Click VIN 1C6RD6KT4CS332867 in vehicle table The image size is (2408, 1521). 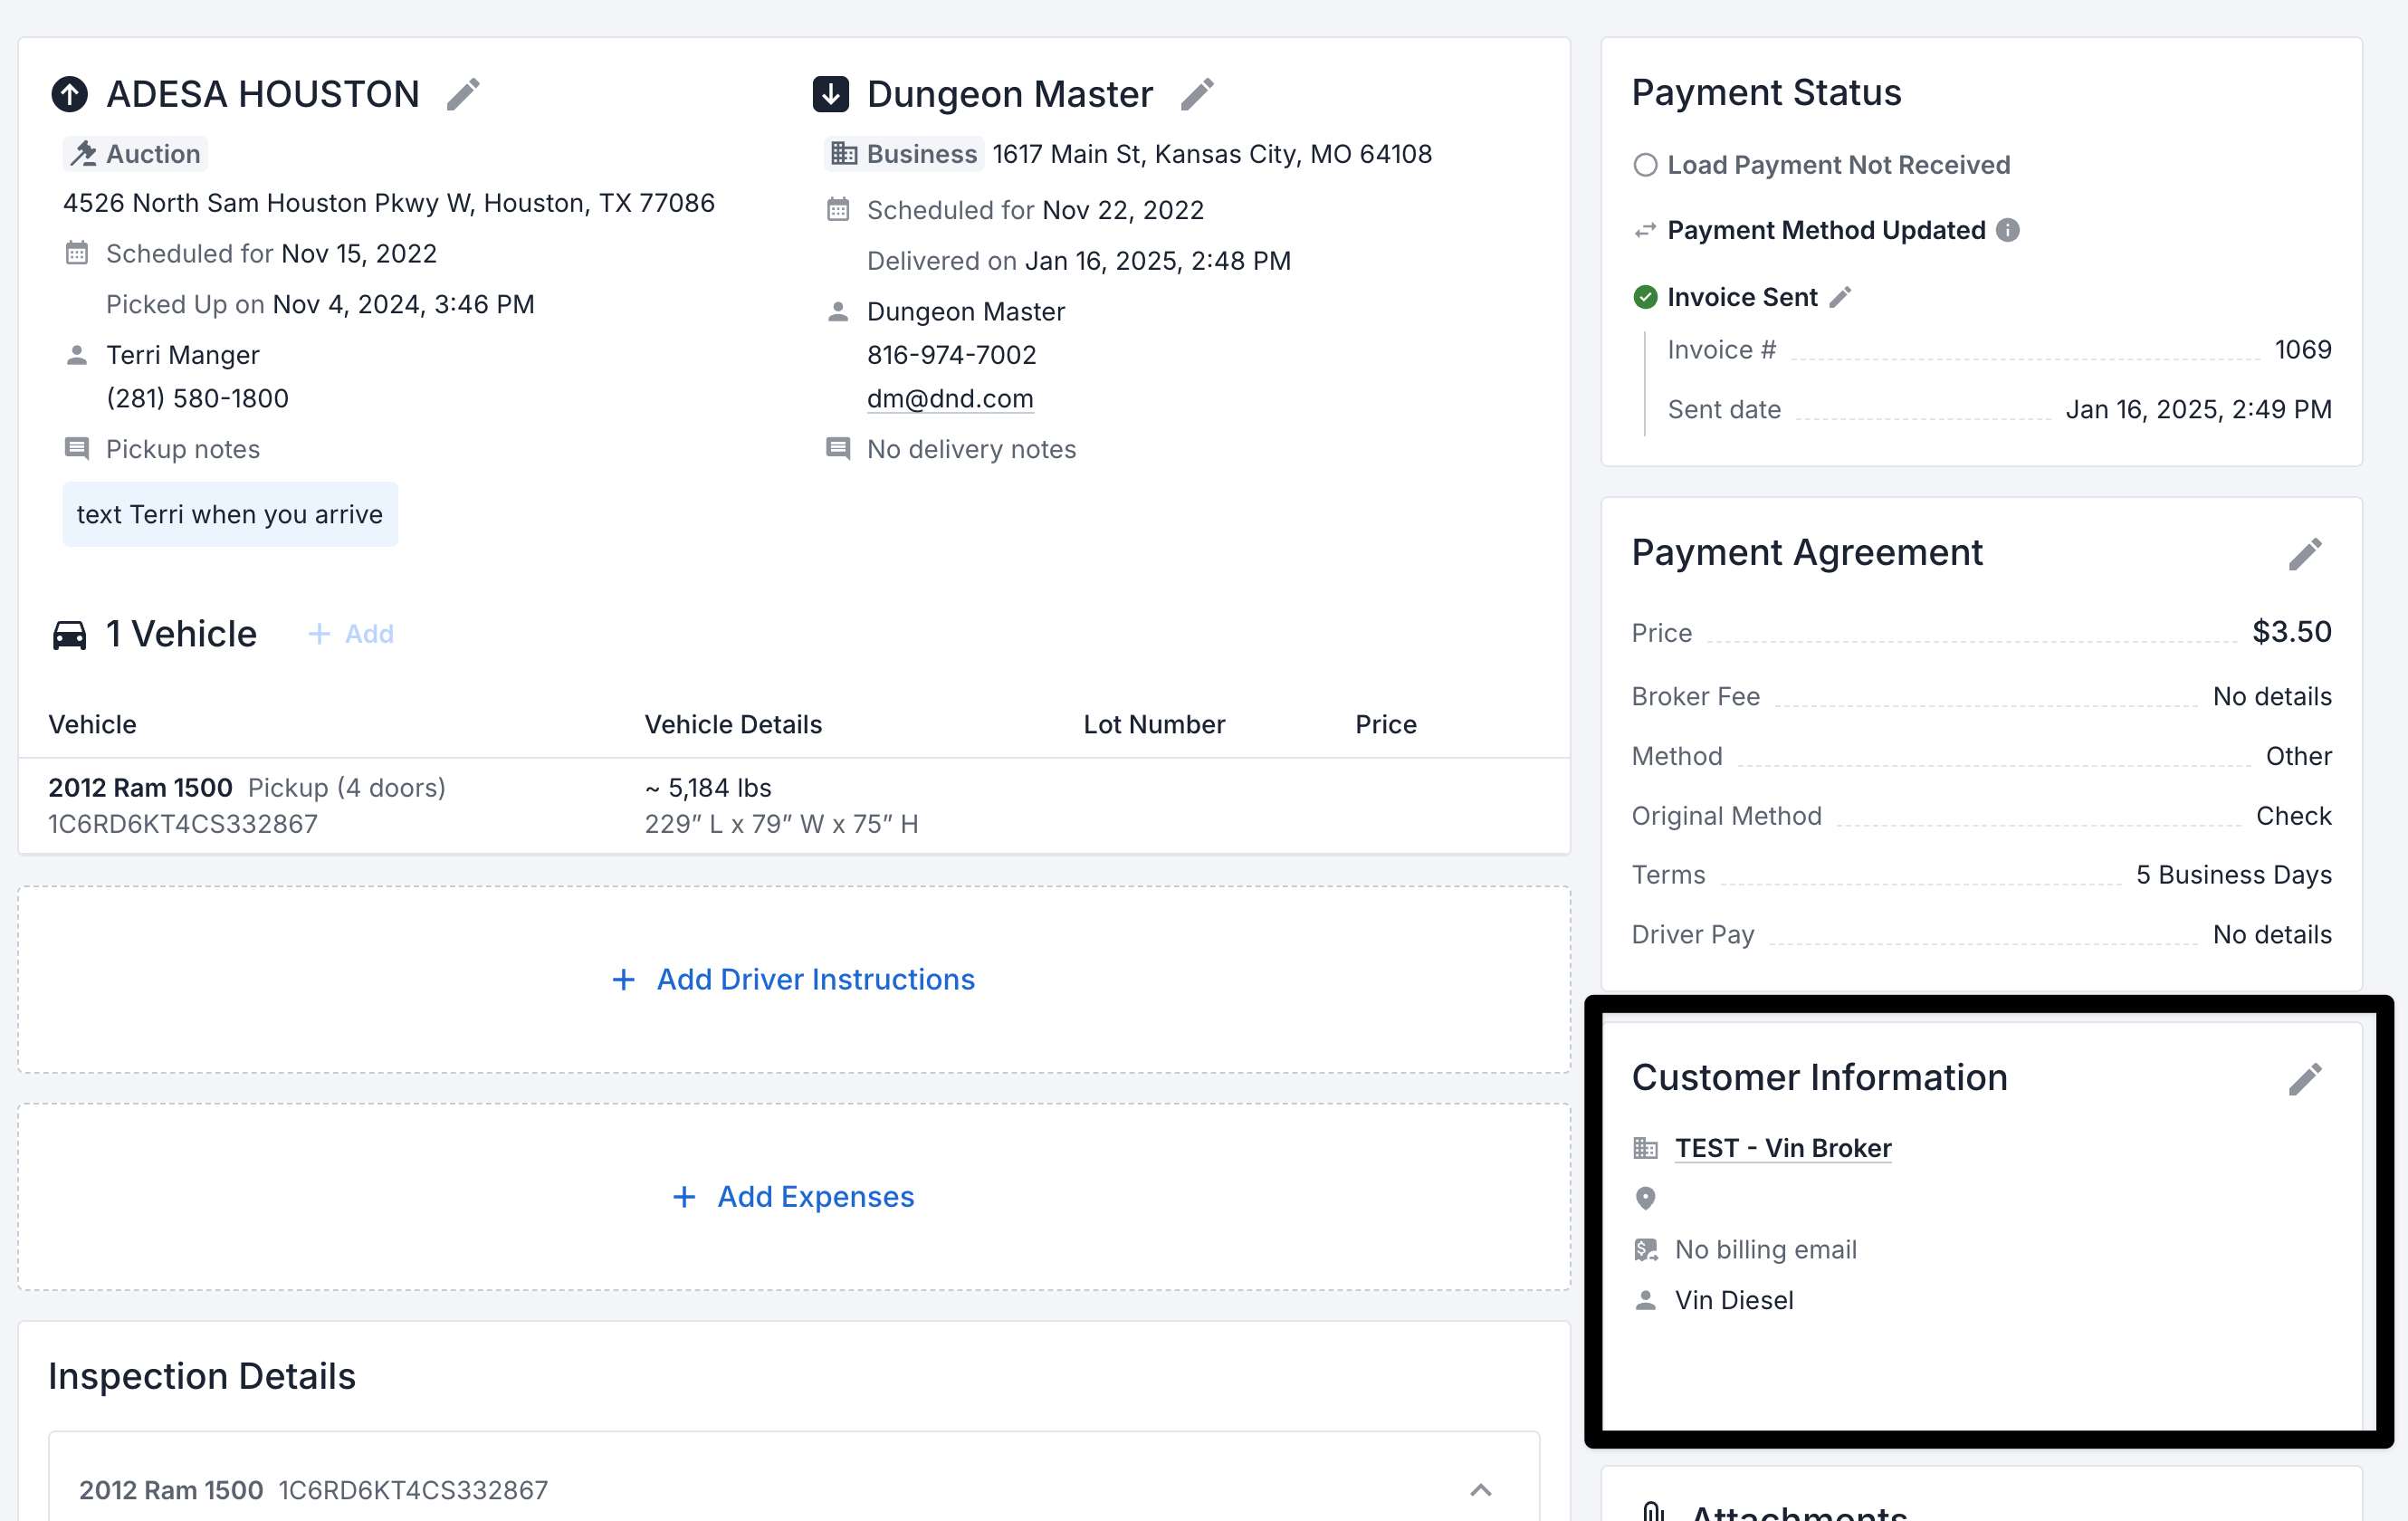183,824
